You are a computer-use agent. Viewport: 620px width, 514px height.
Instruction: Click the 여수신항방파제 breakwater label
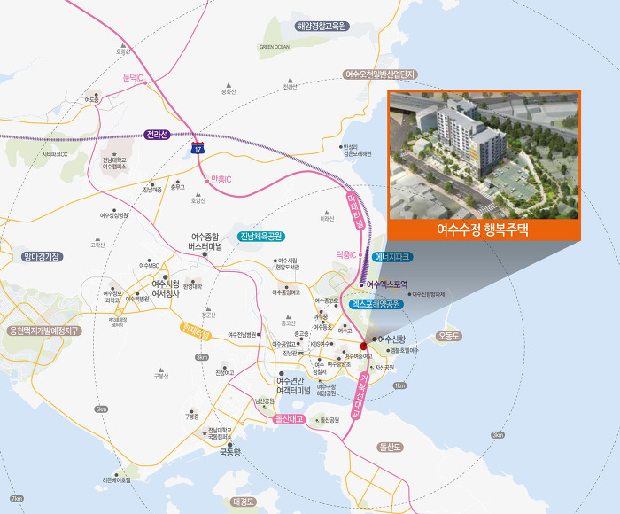click(429, 294)
